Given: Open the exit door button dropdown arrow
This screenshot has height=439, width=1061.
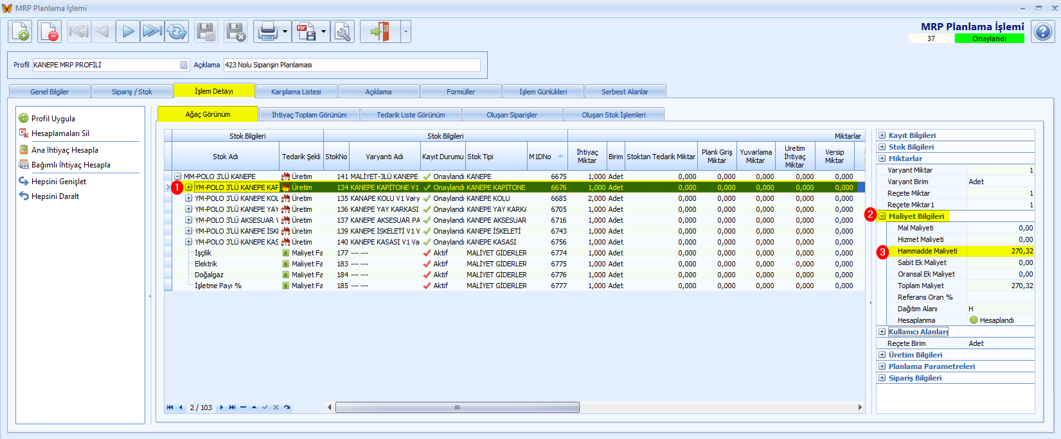Looking at the screenshot, I should tap(406, 31).
